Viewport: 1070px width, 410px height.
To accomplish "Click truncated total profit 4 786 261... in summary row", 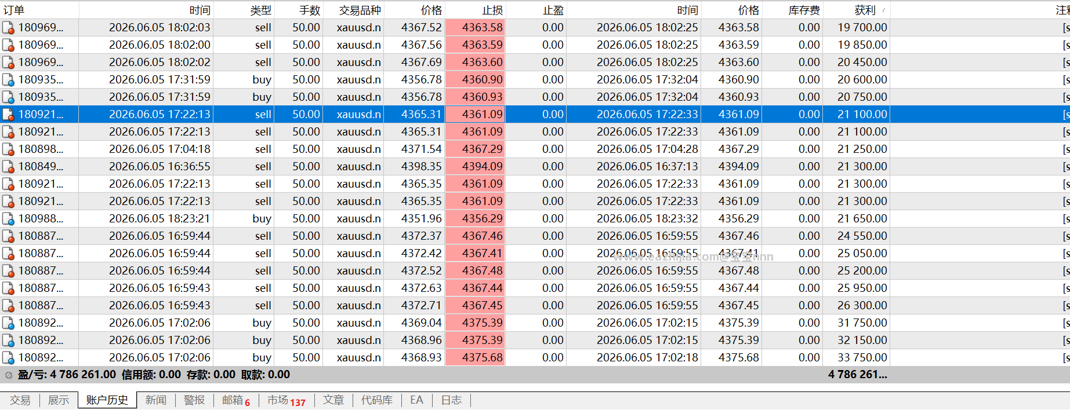I will [857, 375].
